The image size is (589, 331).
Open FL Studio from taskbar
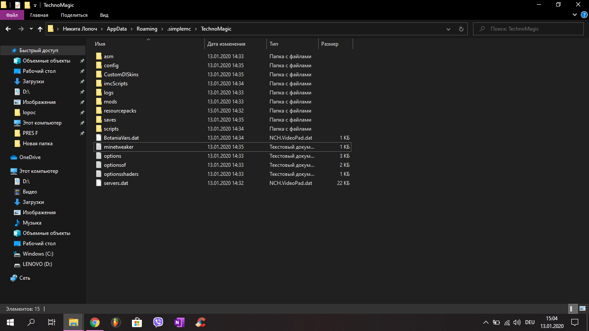click(x=116, y=322)
